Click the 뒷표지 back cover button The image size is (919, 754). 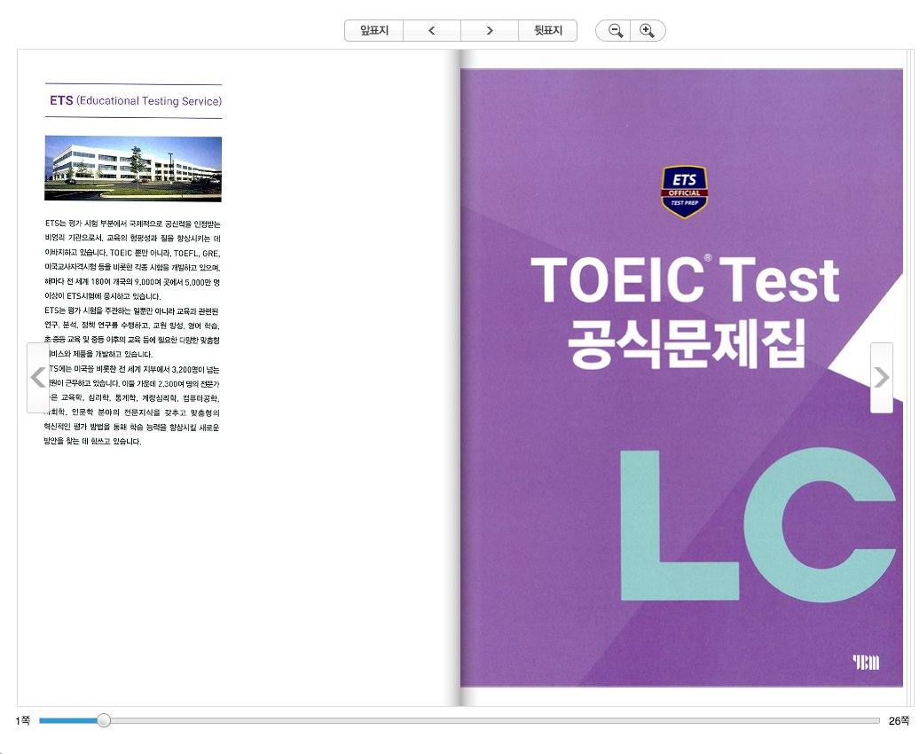[x=547, y=30]
